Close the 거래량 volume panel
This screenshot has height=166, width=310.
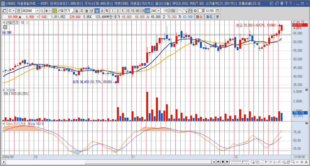(307, 90)
